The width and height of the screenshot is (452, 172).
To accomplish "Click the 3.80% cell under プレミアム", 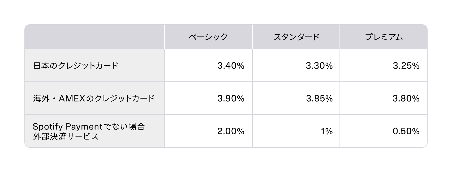I will point(406,98).
